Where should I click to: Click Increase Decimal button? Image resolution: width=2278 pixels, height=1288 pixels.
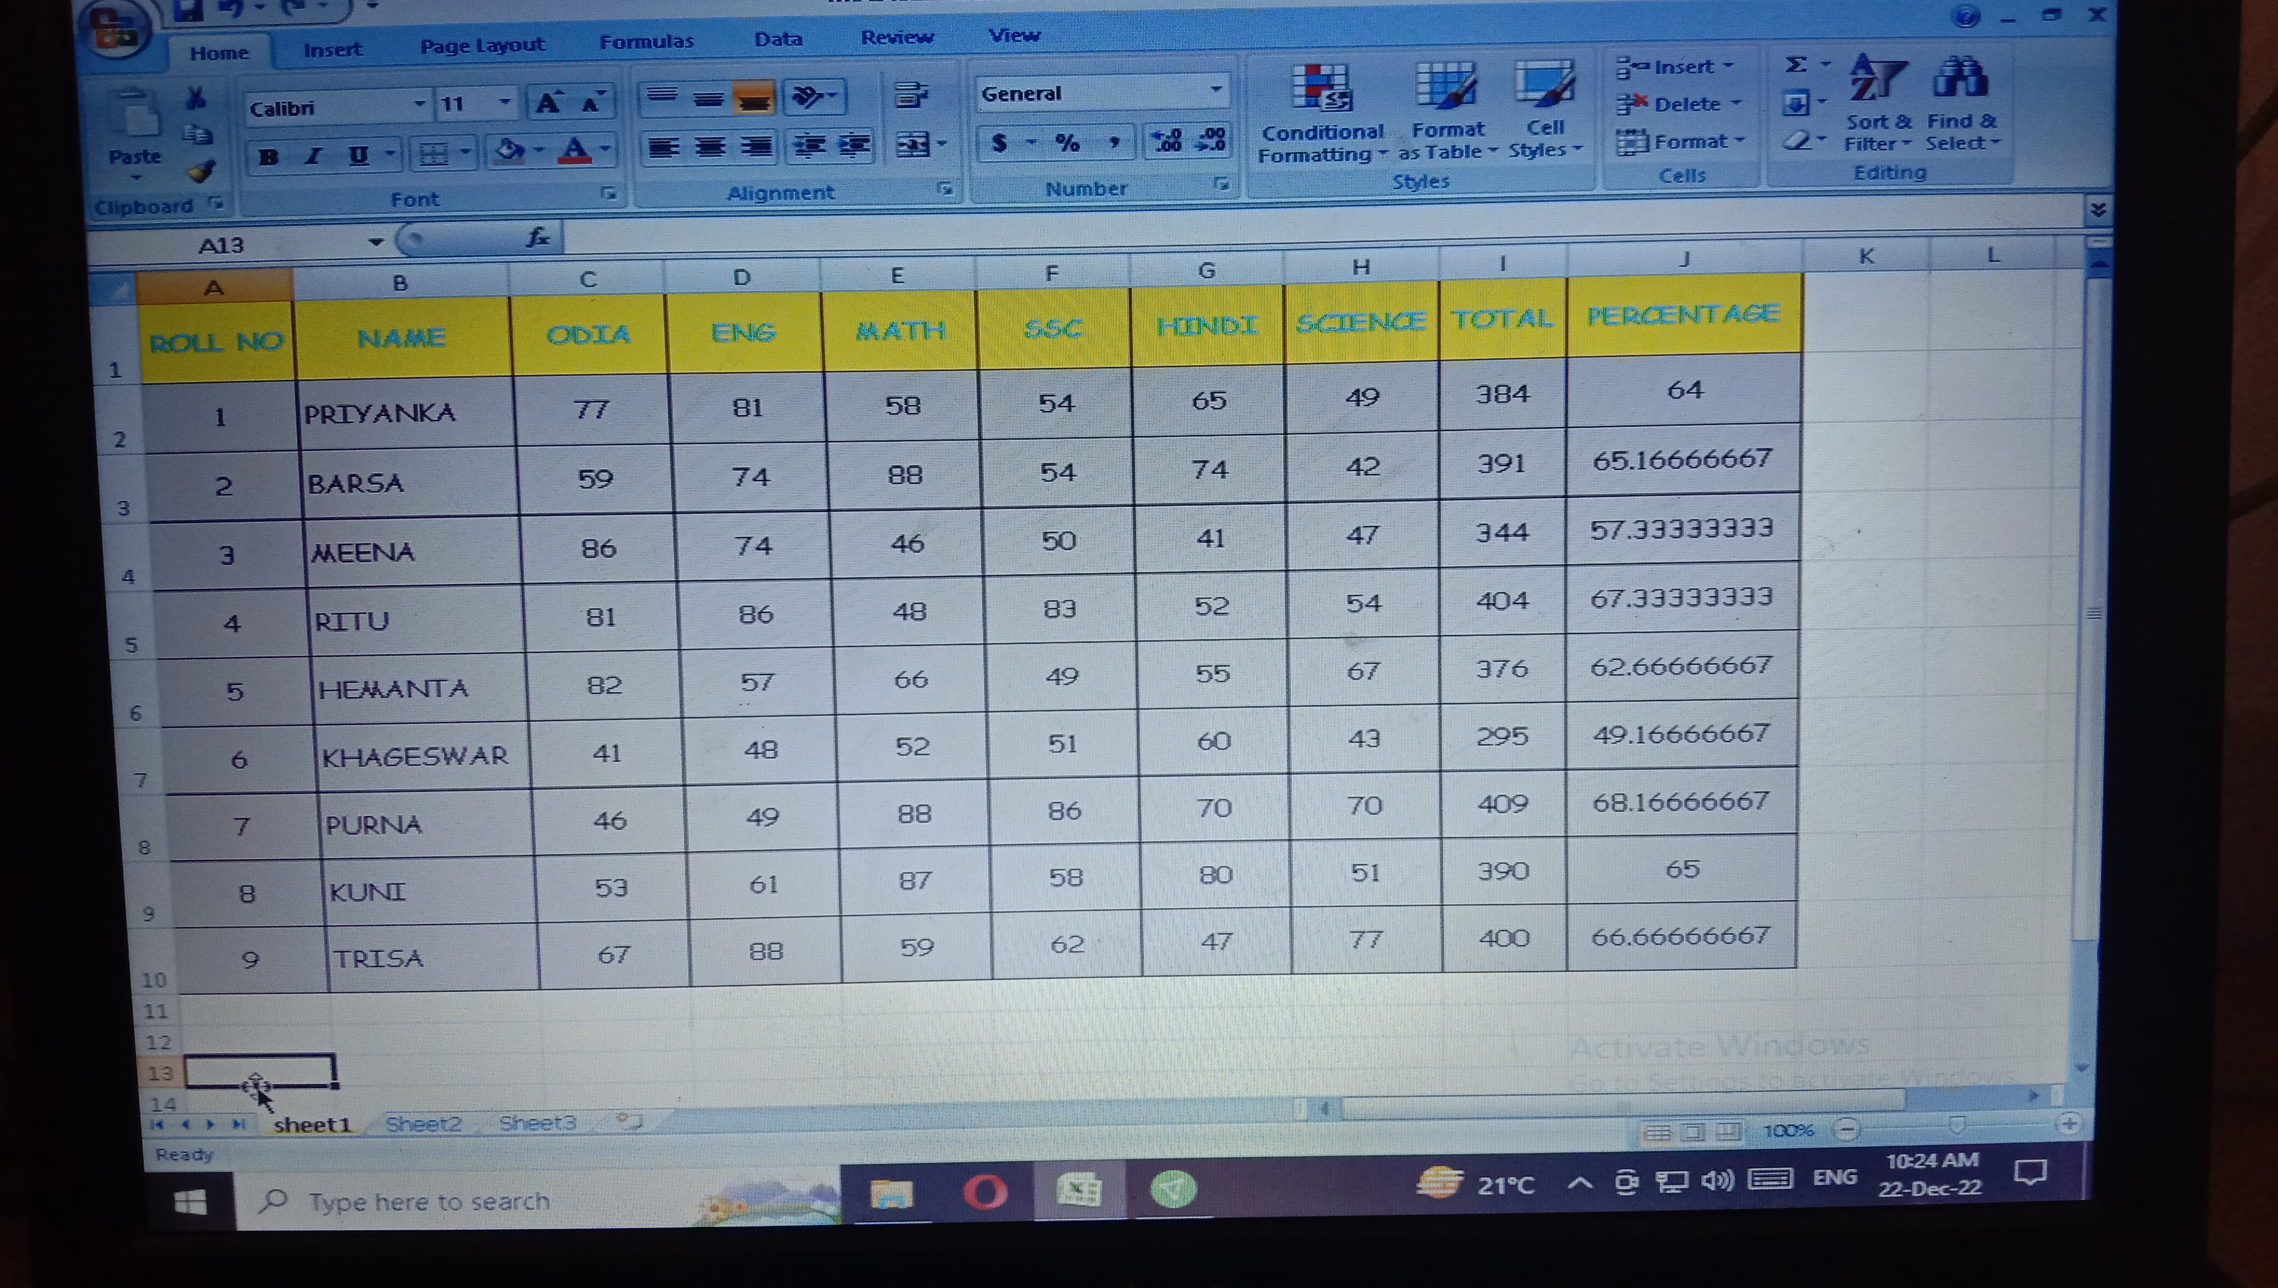pos(1166,141)
